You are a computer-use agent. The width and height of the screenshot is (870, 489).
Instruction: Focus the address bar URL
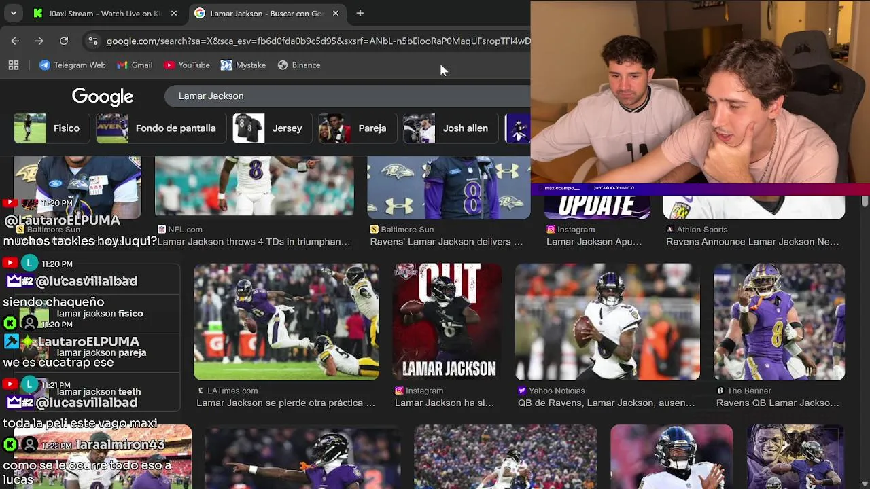point(318,41)
